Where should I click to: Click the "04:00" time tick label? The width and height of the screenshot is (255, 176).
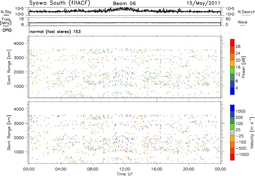coord(61,169)
